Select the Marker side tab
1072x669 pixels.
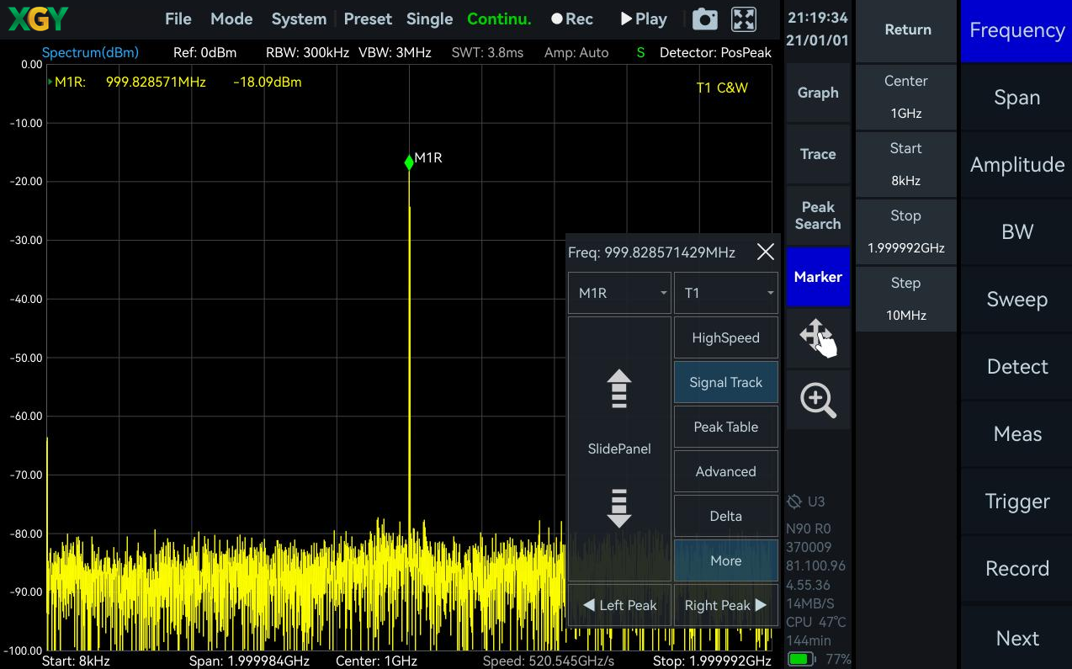[x=818, y=276]
